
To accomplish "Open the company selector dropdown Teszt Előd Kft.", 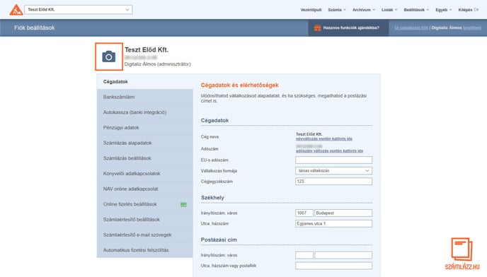I will (79, 10).
